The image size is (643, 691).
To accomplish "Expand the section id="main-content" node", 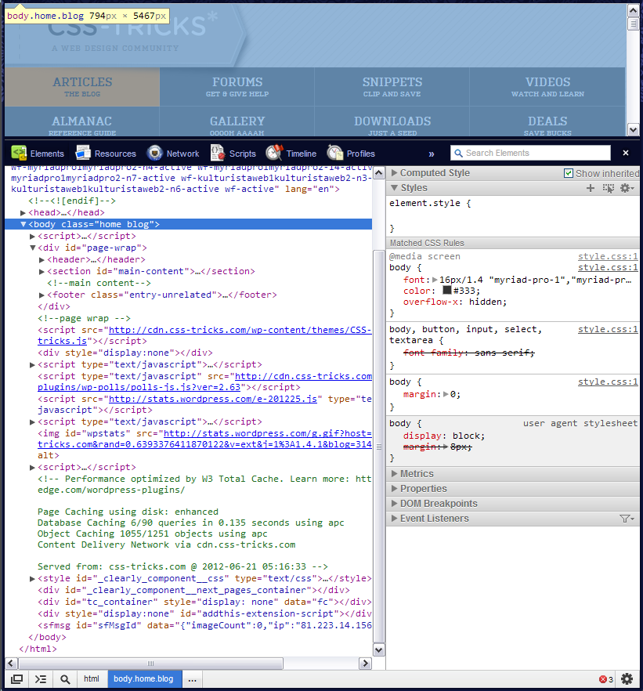I will tap(42, 271).
